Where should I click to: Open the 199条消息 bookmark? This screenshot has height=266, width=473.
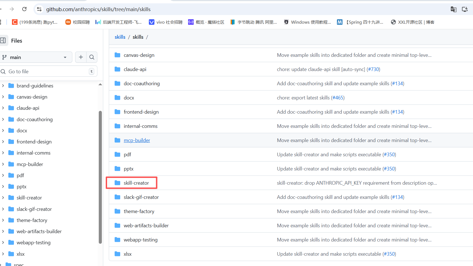click(x=35, y=22)
